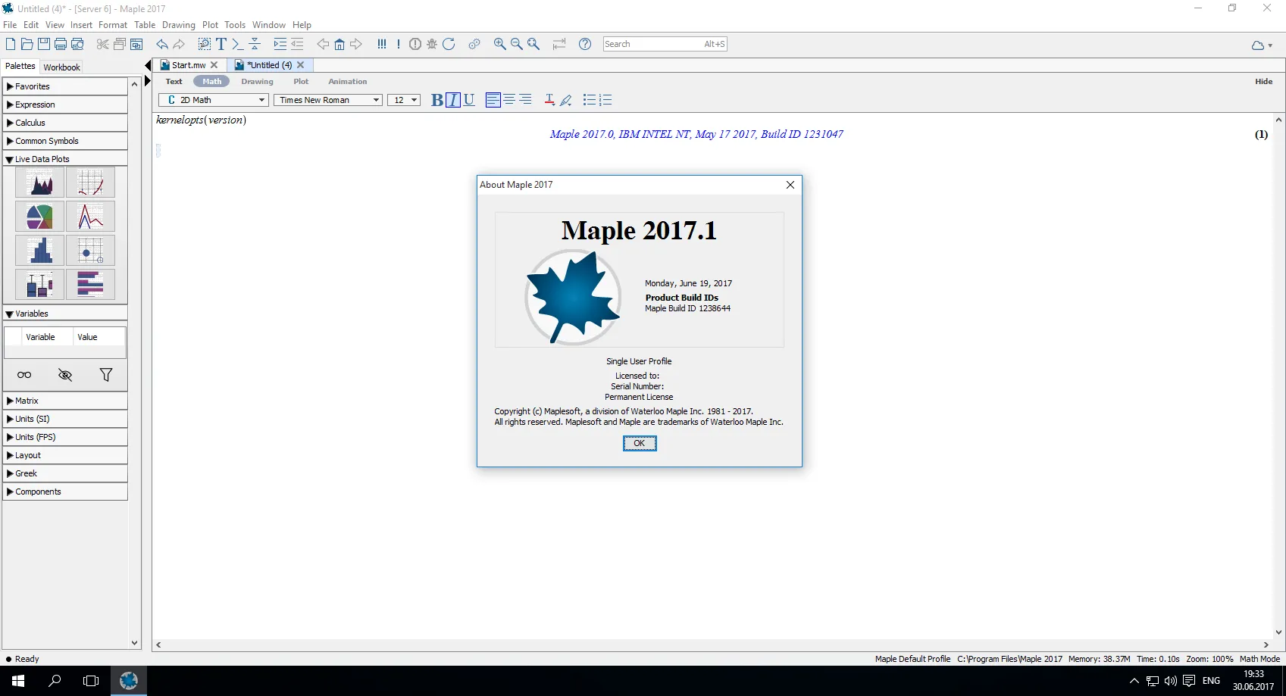Image resolution: width=1286 pixels, height=696 pixels.
Task: Expand the Expression palette
Action: 65,105
